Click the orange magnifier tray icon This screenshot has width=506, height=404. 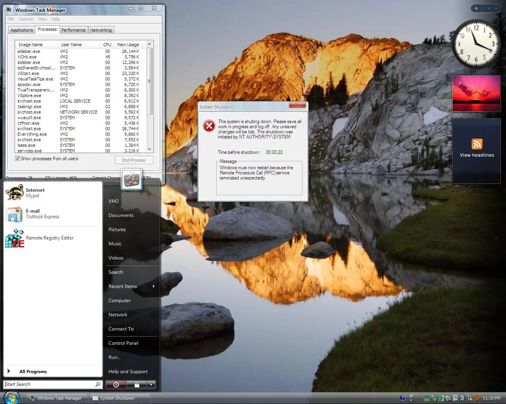pyautogui.click(x=477, y=398)
